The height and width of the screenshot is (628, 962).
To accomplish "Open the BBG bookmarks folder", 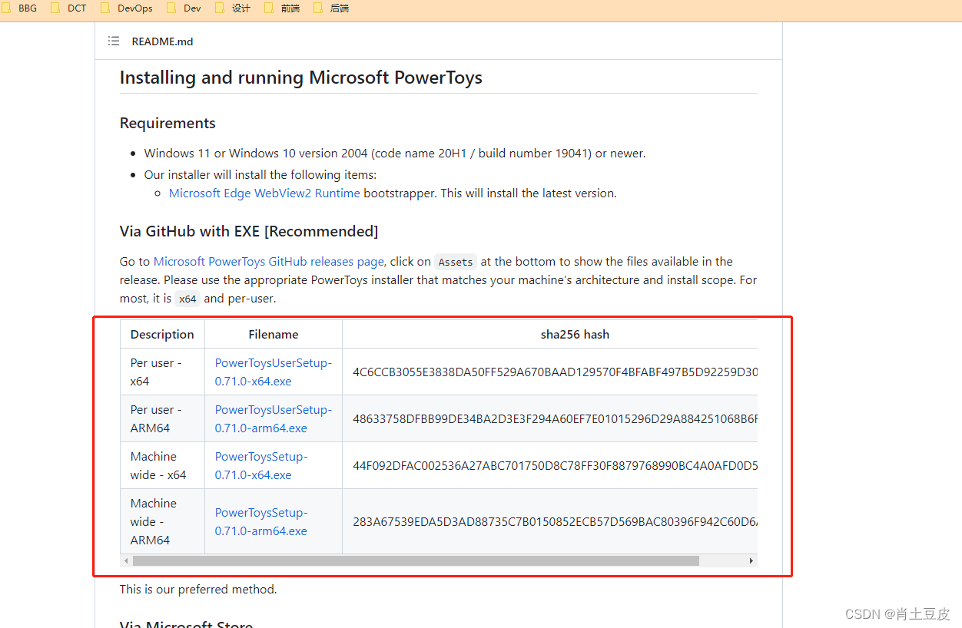I will [x=21, y=8].
